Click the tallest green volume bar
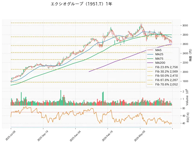 click(x=61, y=98)
